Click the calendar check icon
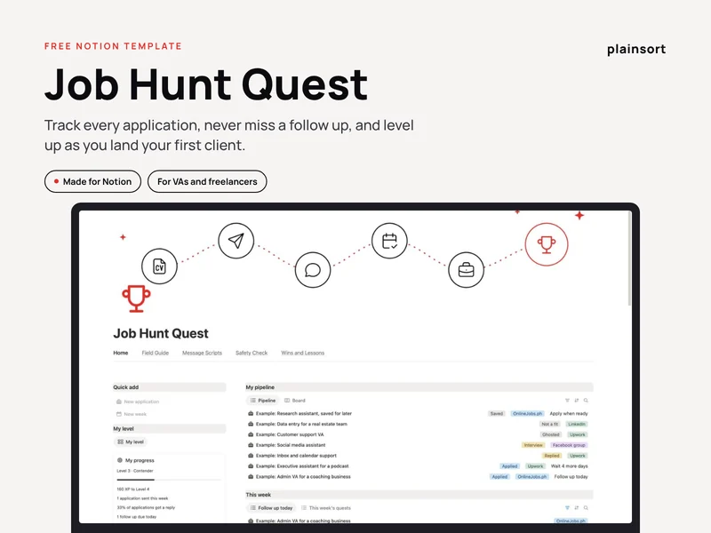Viewport: 711px width, 533px height. point(389,241)
